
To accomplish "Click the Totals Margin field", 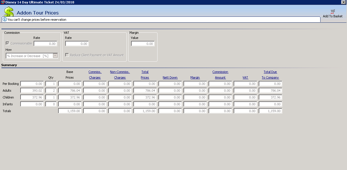I will 195,111.
